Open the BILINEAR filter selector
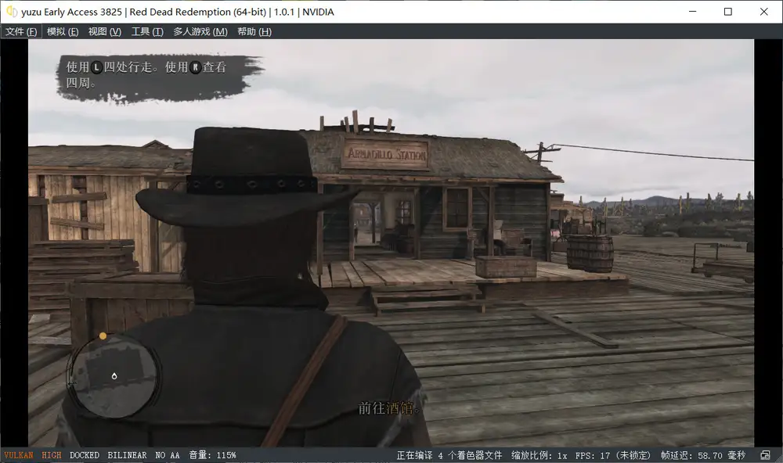Image resolution: width=783 pixels, height=463 pixels. (x=127, y=455)
